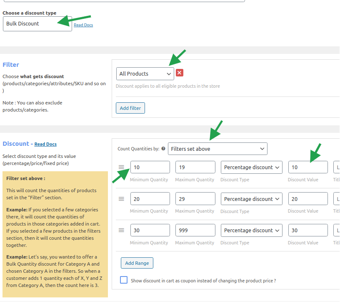Click the help icon beside Count Quantities by
This screenshot has width=340, height=302.
pyautogui.click(x=163, y=149)
